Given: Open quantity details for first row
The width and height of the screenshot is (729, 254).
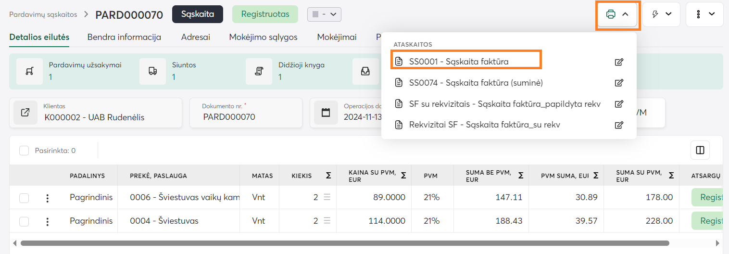Looking at the screenshot, I should point(327,197).
